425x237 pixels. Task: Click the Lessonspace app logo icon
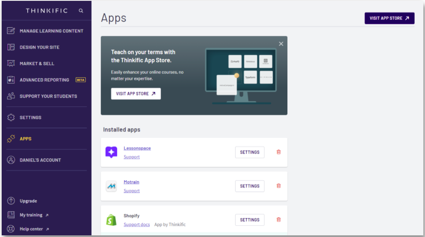pyautogui.click(x=111, y=152)
